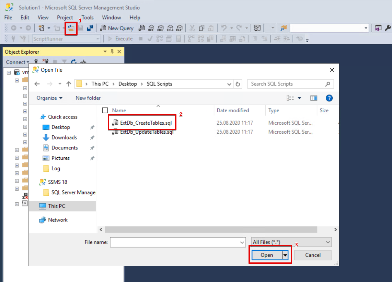Click the Up folder arrow in dialog
392x282 pixels.
coord(69,84)
